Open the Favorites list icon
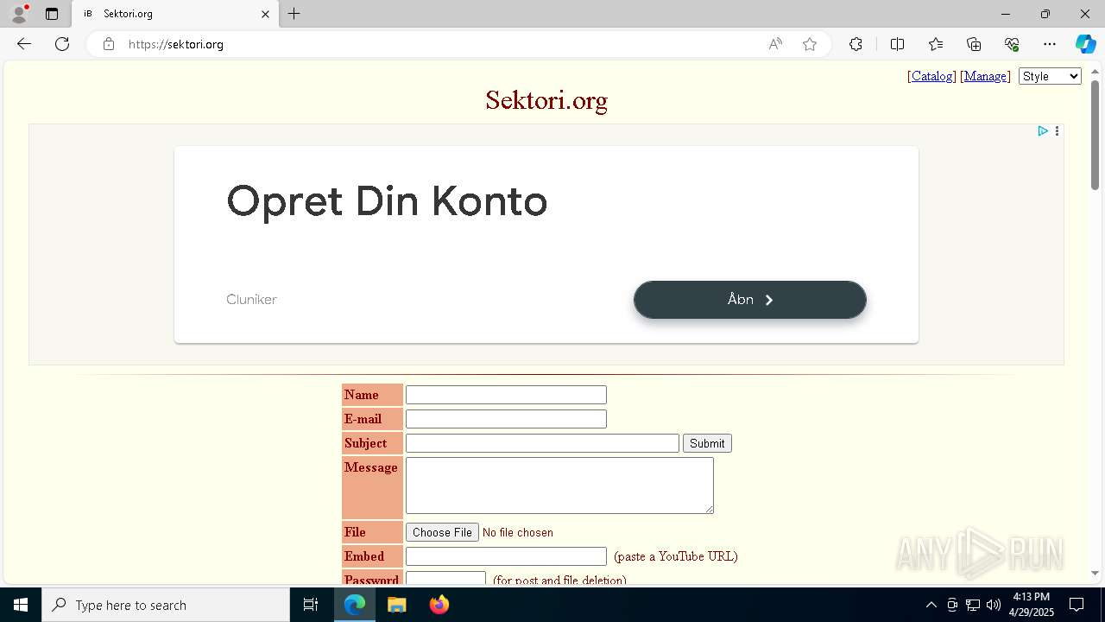 tap(936, 44)
